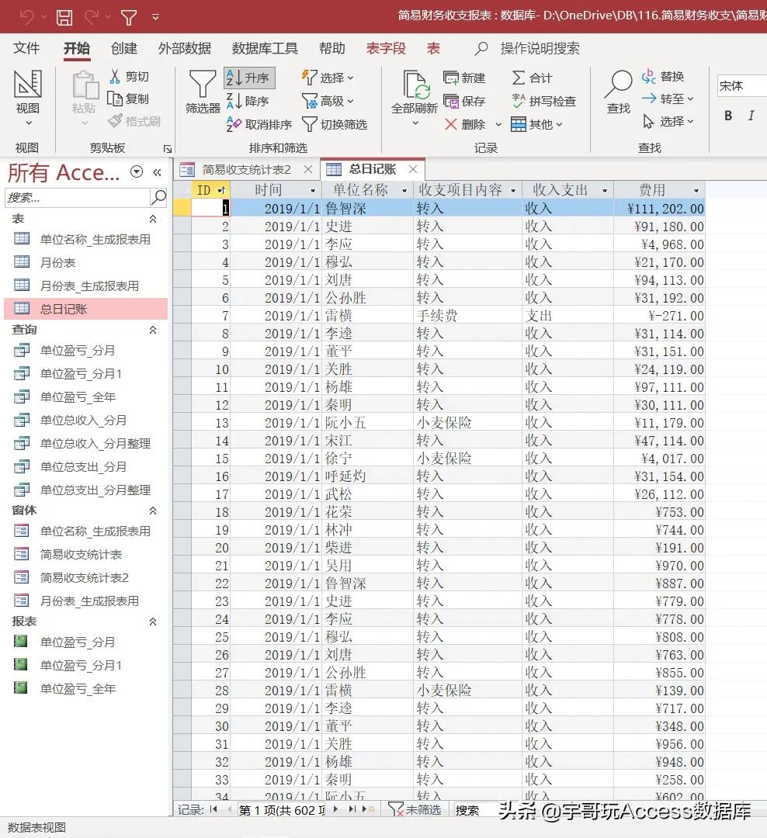
Task: Save the record with 保存
Action: [464, 101]
